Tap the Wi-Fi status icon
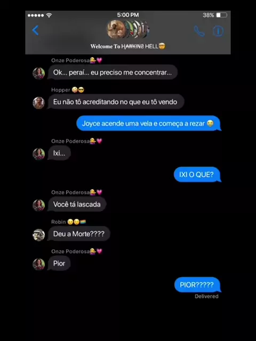The image size is (256, 341). (49, 15)
